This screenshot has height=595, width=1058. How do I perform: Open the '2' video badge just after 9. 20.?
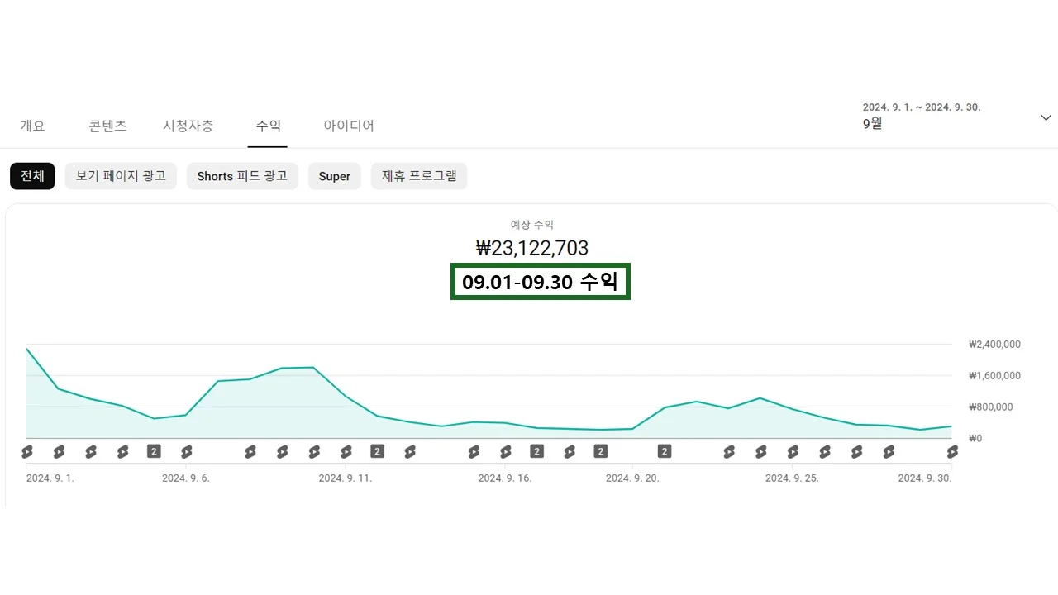665,451
